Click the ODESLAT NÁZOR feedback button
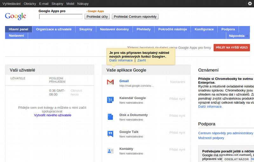 237,159
